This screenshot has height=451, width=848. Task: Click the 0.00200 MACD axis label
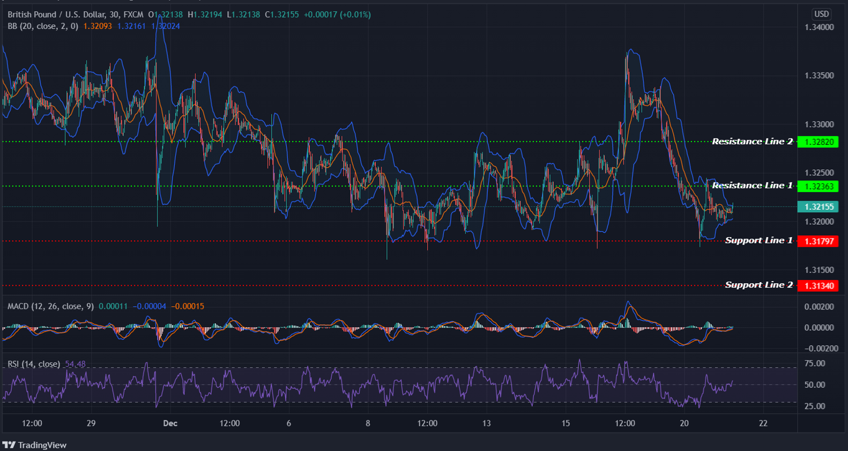point(819,307)
